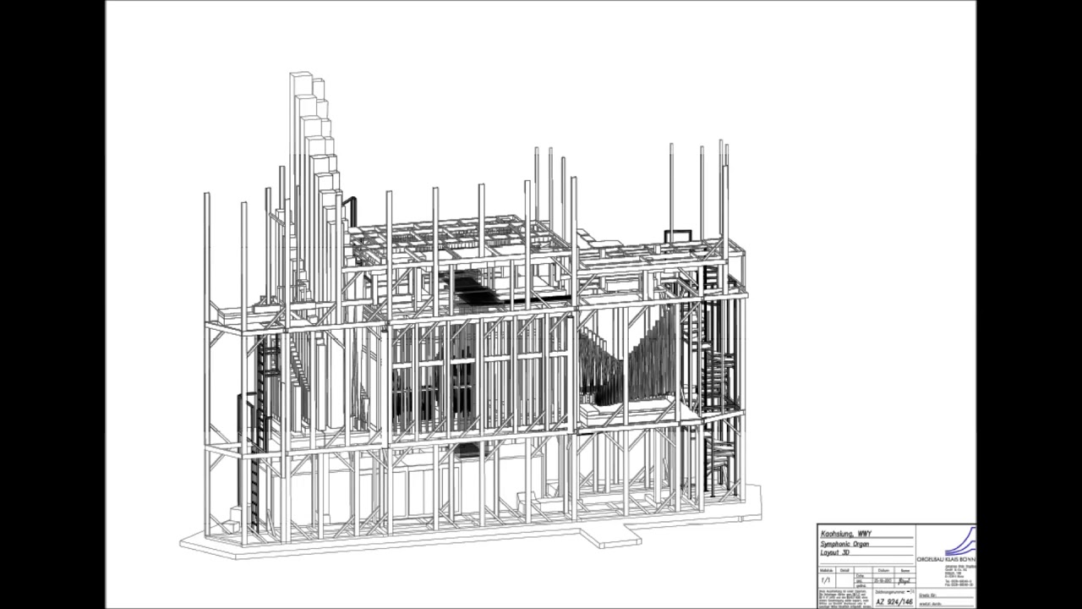Click the 'Kaohsiung, WWY' title text
The height and width of the screenshot is (609, 1082).
[x=846, y=534]
